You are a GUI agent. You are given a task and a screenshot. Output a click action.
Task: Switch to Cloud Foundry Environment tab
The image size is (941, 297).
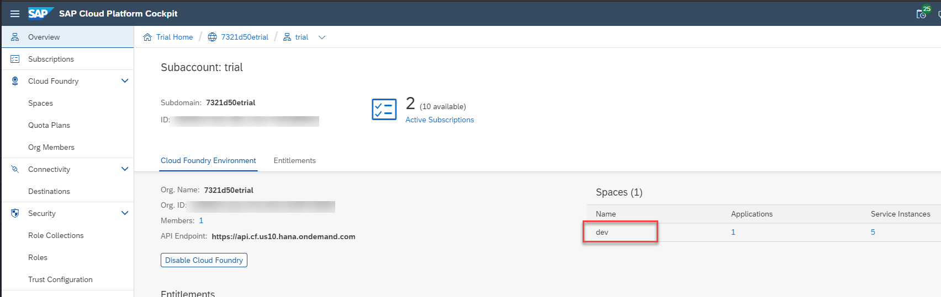[x=208, y=160]
